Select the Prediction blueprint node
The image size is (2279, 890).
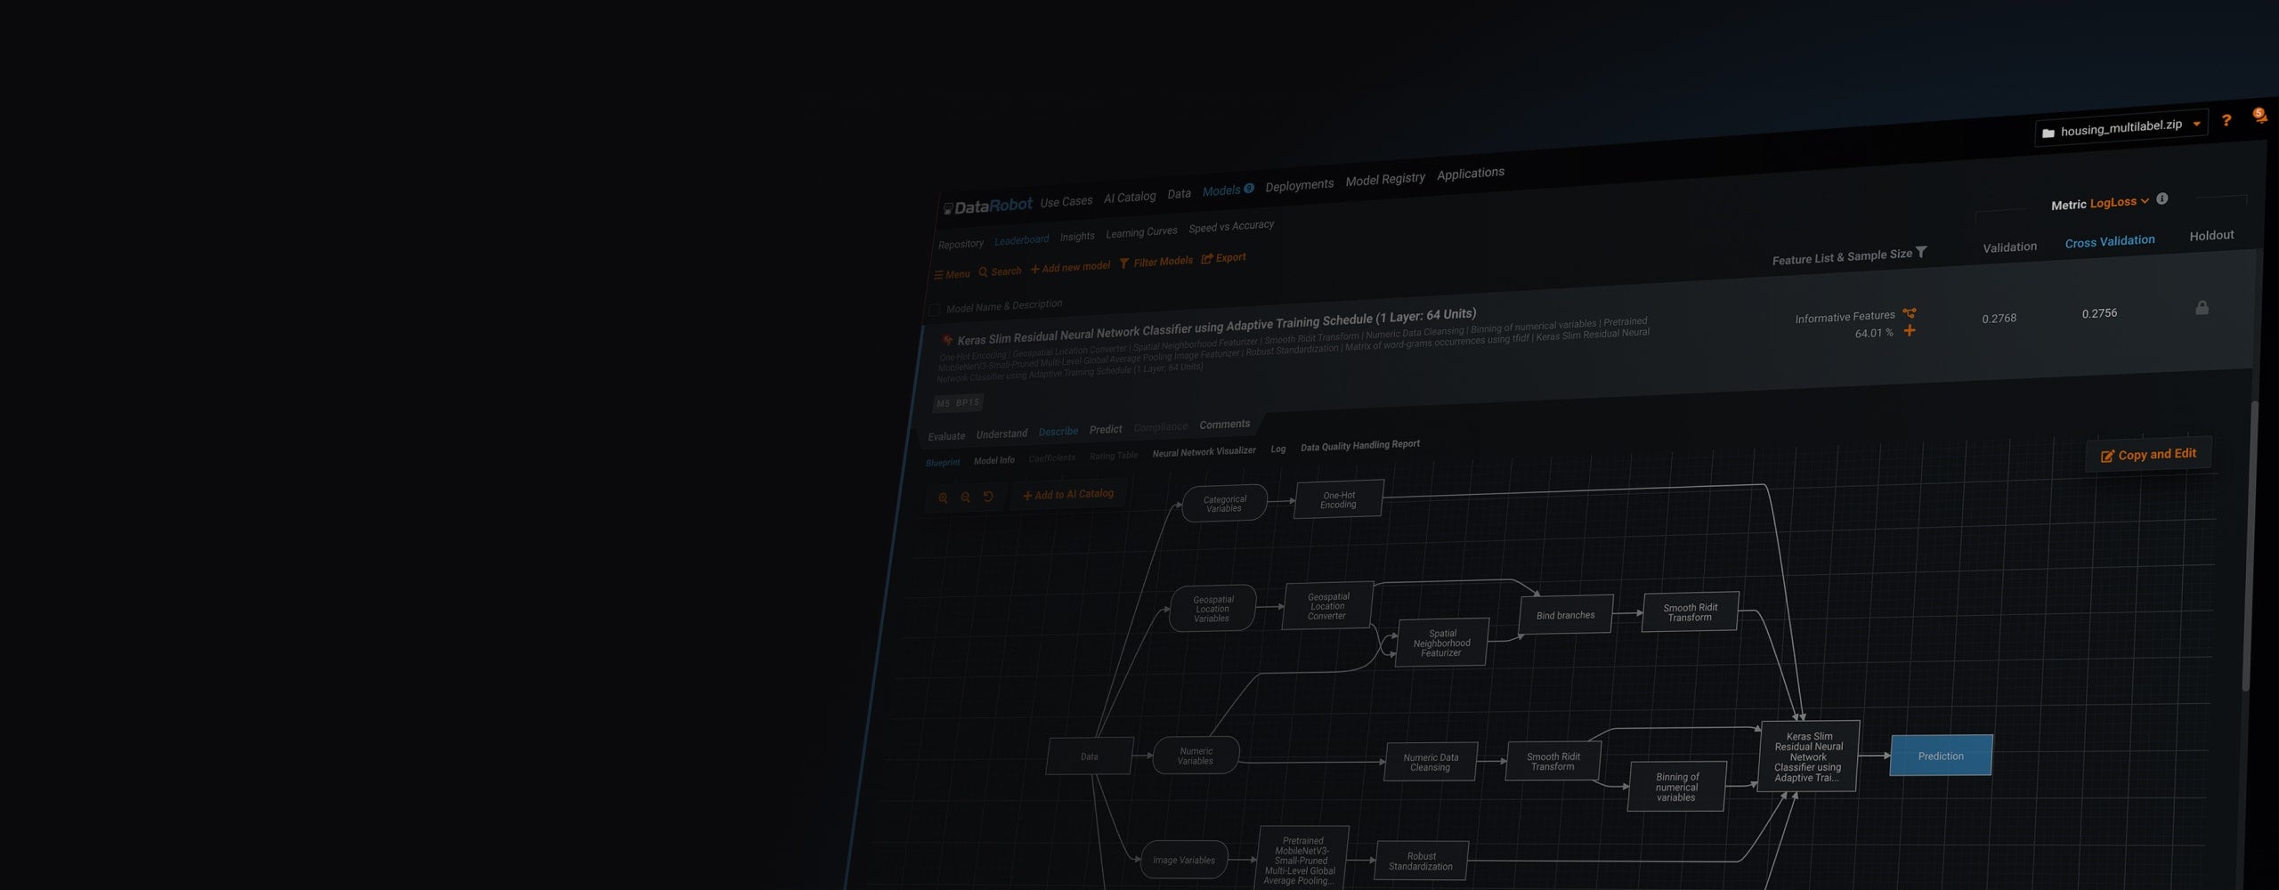[1941, 756]
